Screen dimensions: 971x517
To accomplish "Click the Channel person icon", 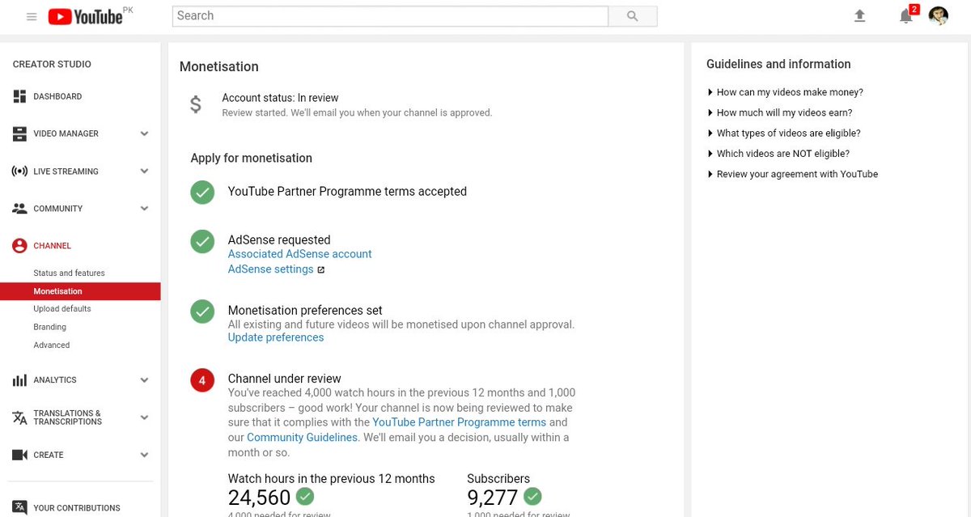I will coord(20,246).
